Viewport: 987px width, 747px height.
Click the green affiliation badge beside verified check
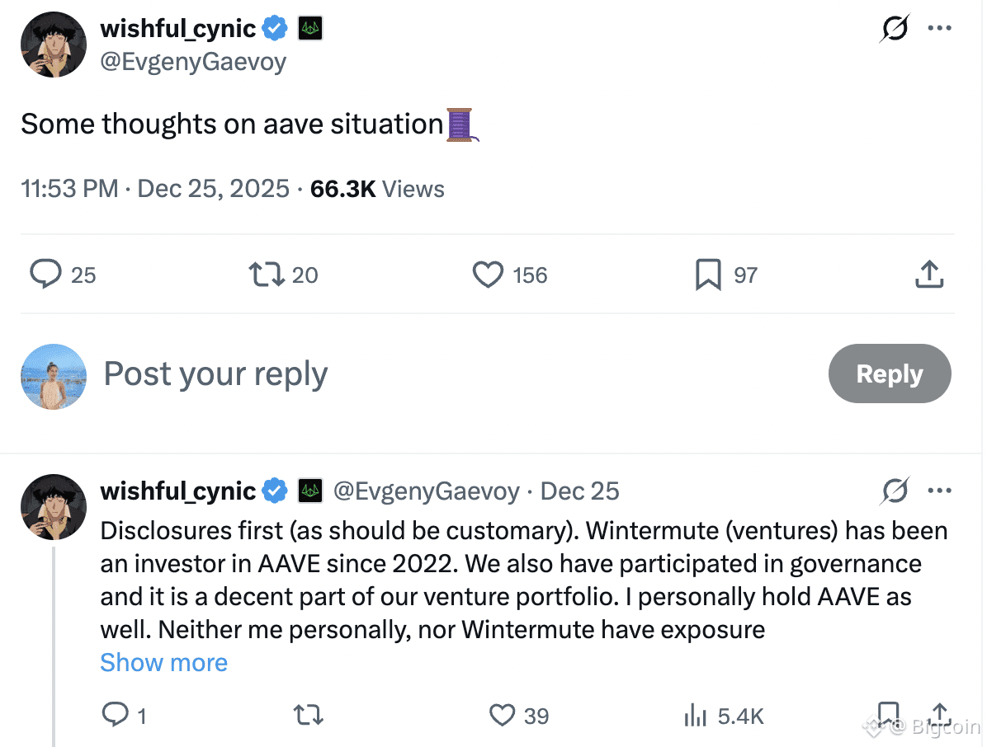(310, 30)
